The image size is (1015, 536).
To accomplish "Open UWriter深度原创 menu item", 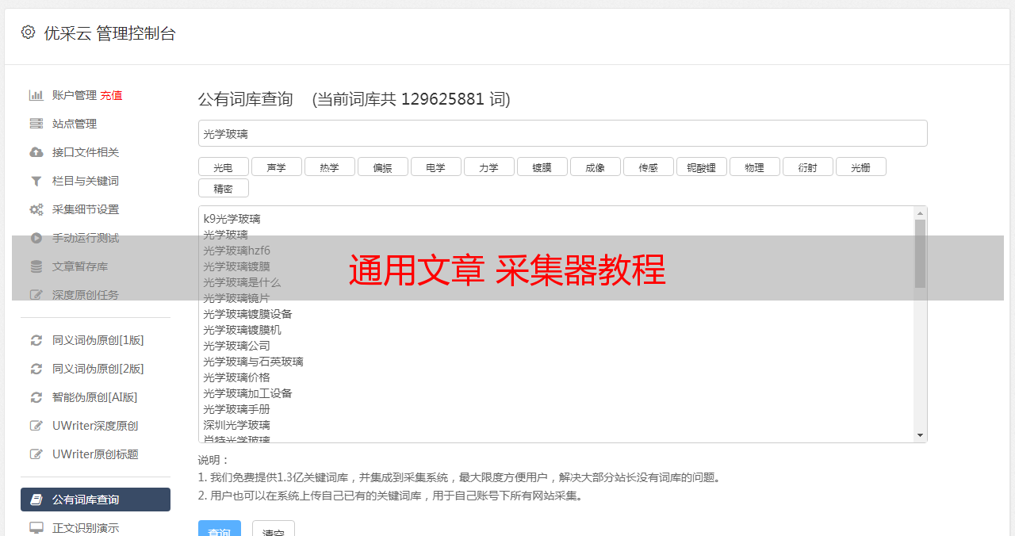I will [95, 426].
